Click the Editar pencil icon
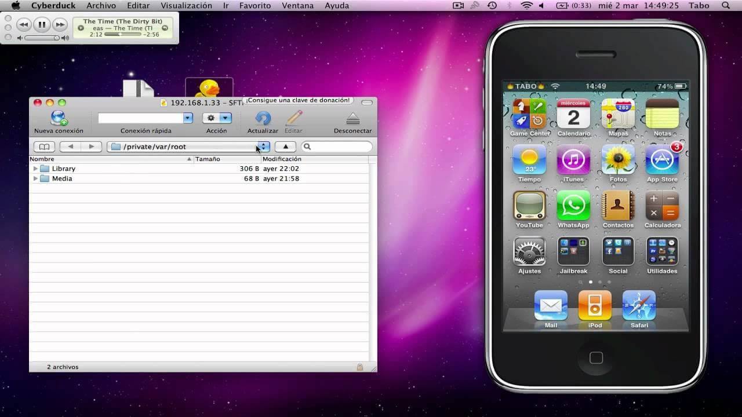 294,118
